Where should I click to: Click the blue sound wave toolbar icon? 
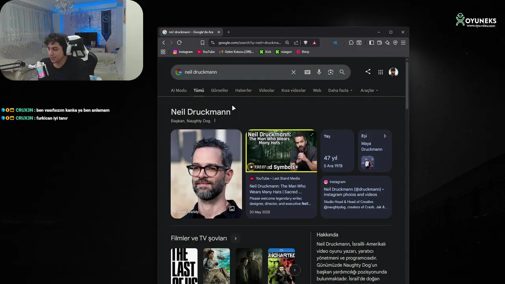coord(335,43)
